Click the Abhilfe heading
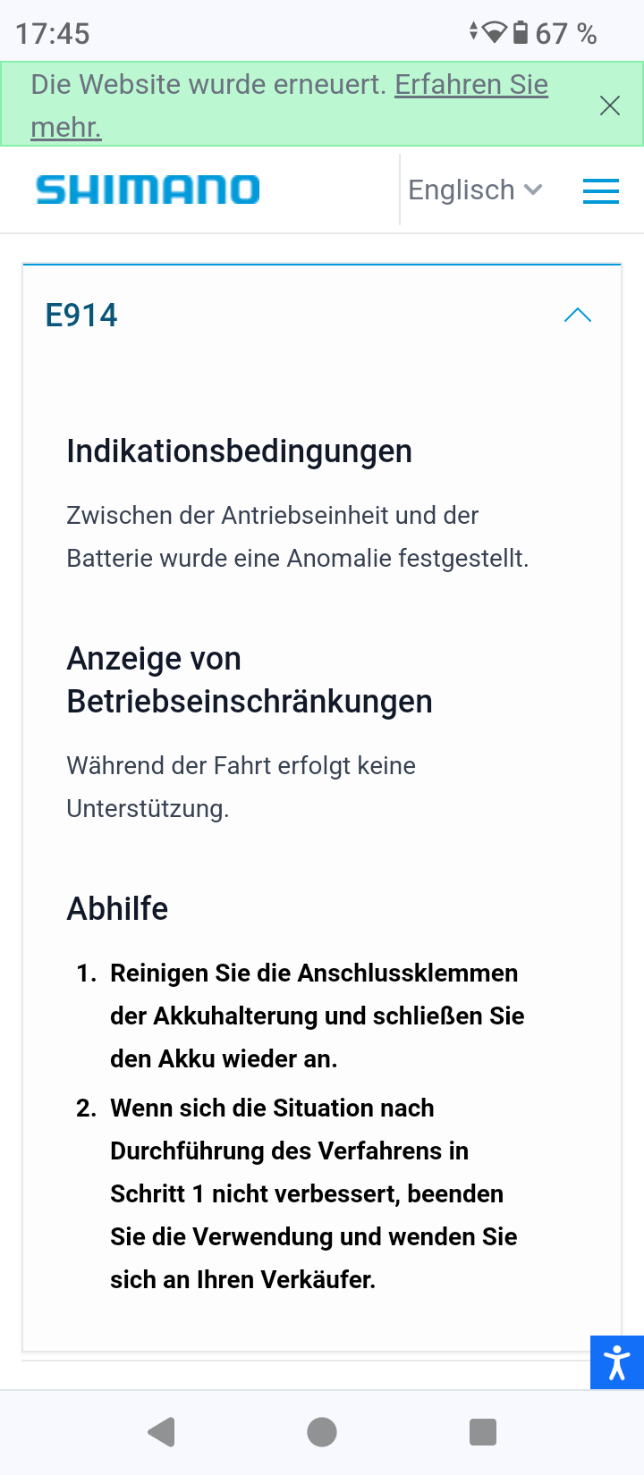 pos(117,909)
